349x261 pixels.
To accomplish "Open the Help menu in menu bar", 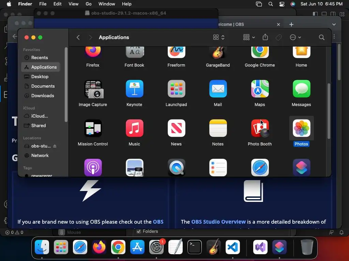I will pyautogui.click(x=127, y=4).
